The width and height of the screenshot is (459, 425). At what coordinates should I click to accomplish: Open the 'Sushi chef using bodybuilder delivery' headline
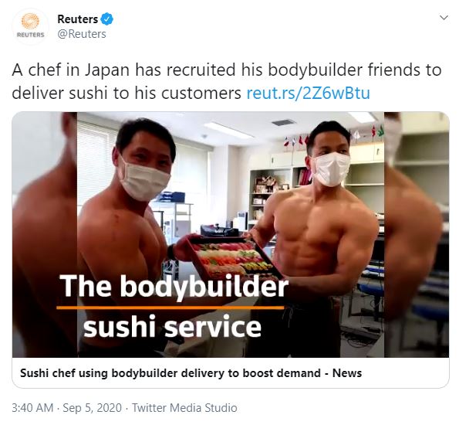191,373
